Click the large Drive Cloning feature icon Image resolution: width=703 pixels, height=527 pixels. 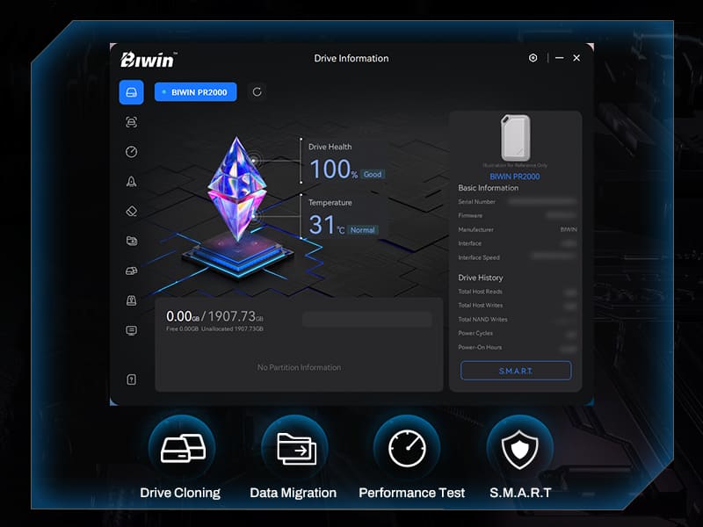click(182, 448)
